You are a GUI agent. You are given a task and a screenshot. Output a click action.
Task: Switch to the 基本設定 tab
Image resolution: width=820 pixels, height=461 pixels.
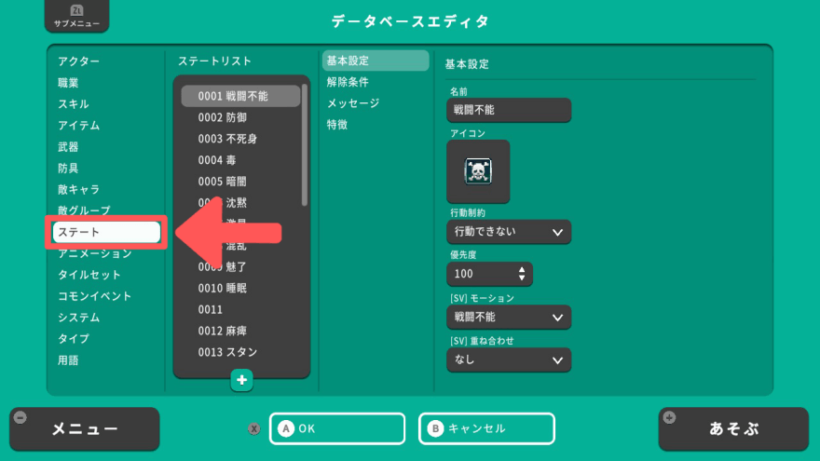(x=376, y=61)
